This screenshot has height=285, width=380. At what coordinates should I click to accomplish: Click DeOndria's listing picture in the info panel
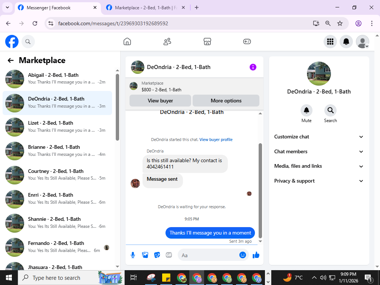pos(319,73)
